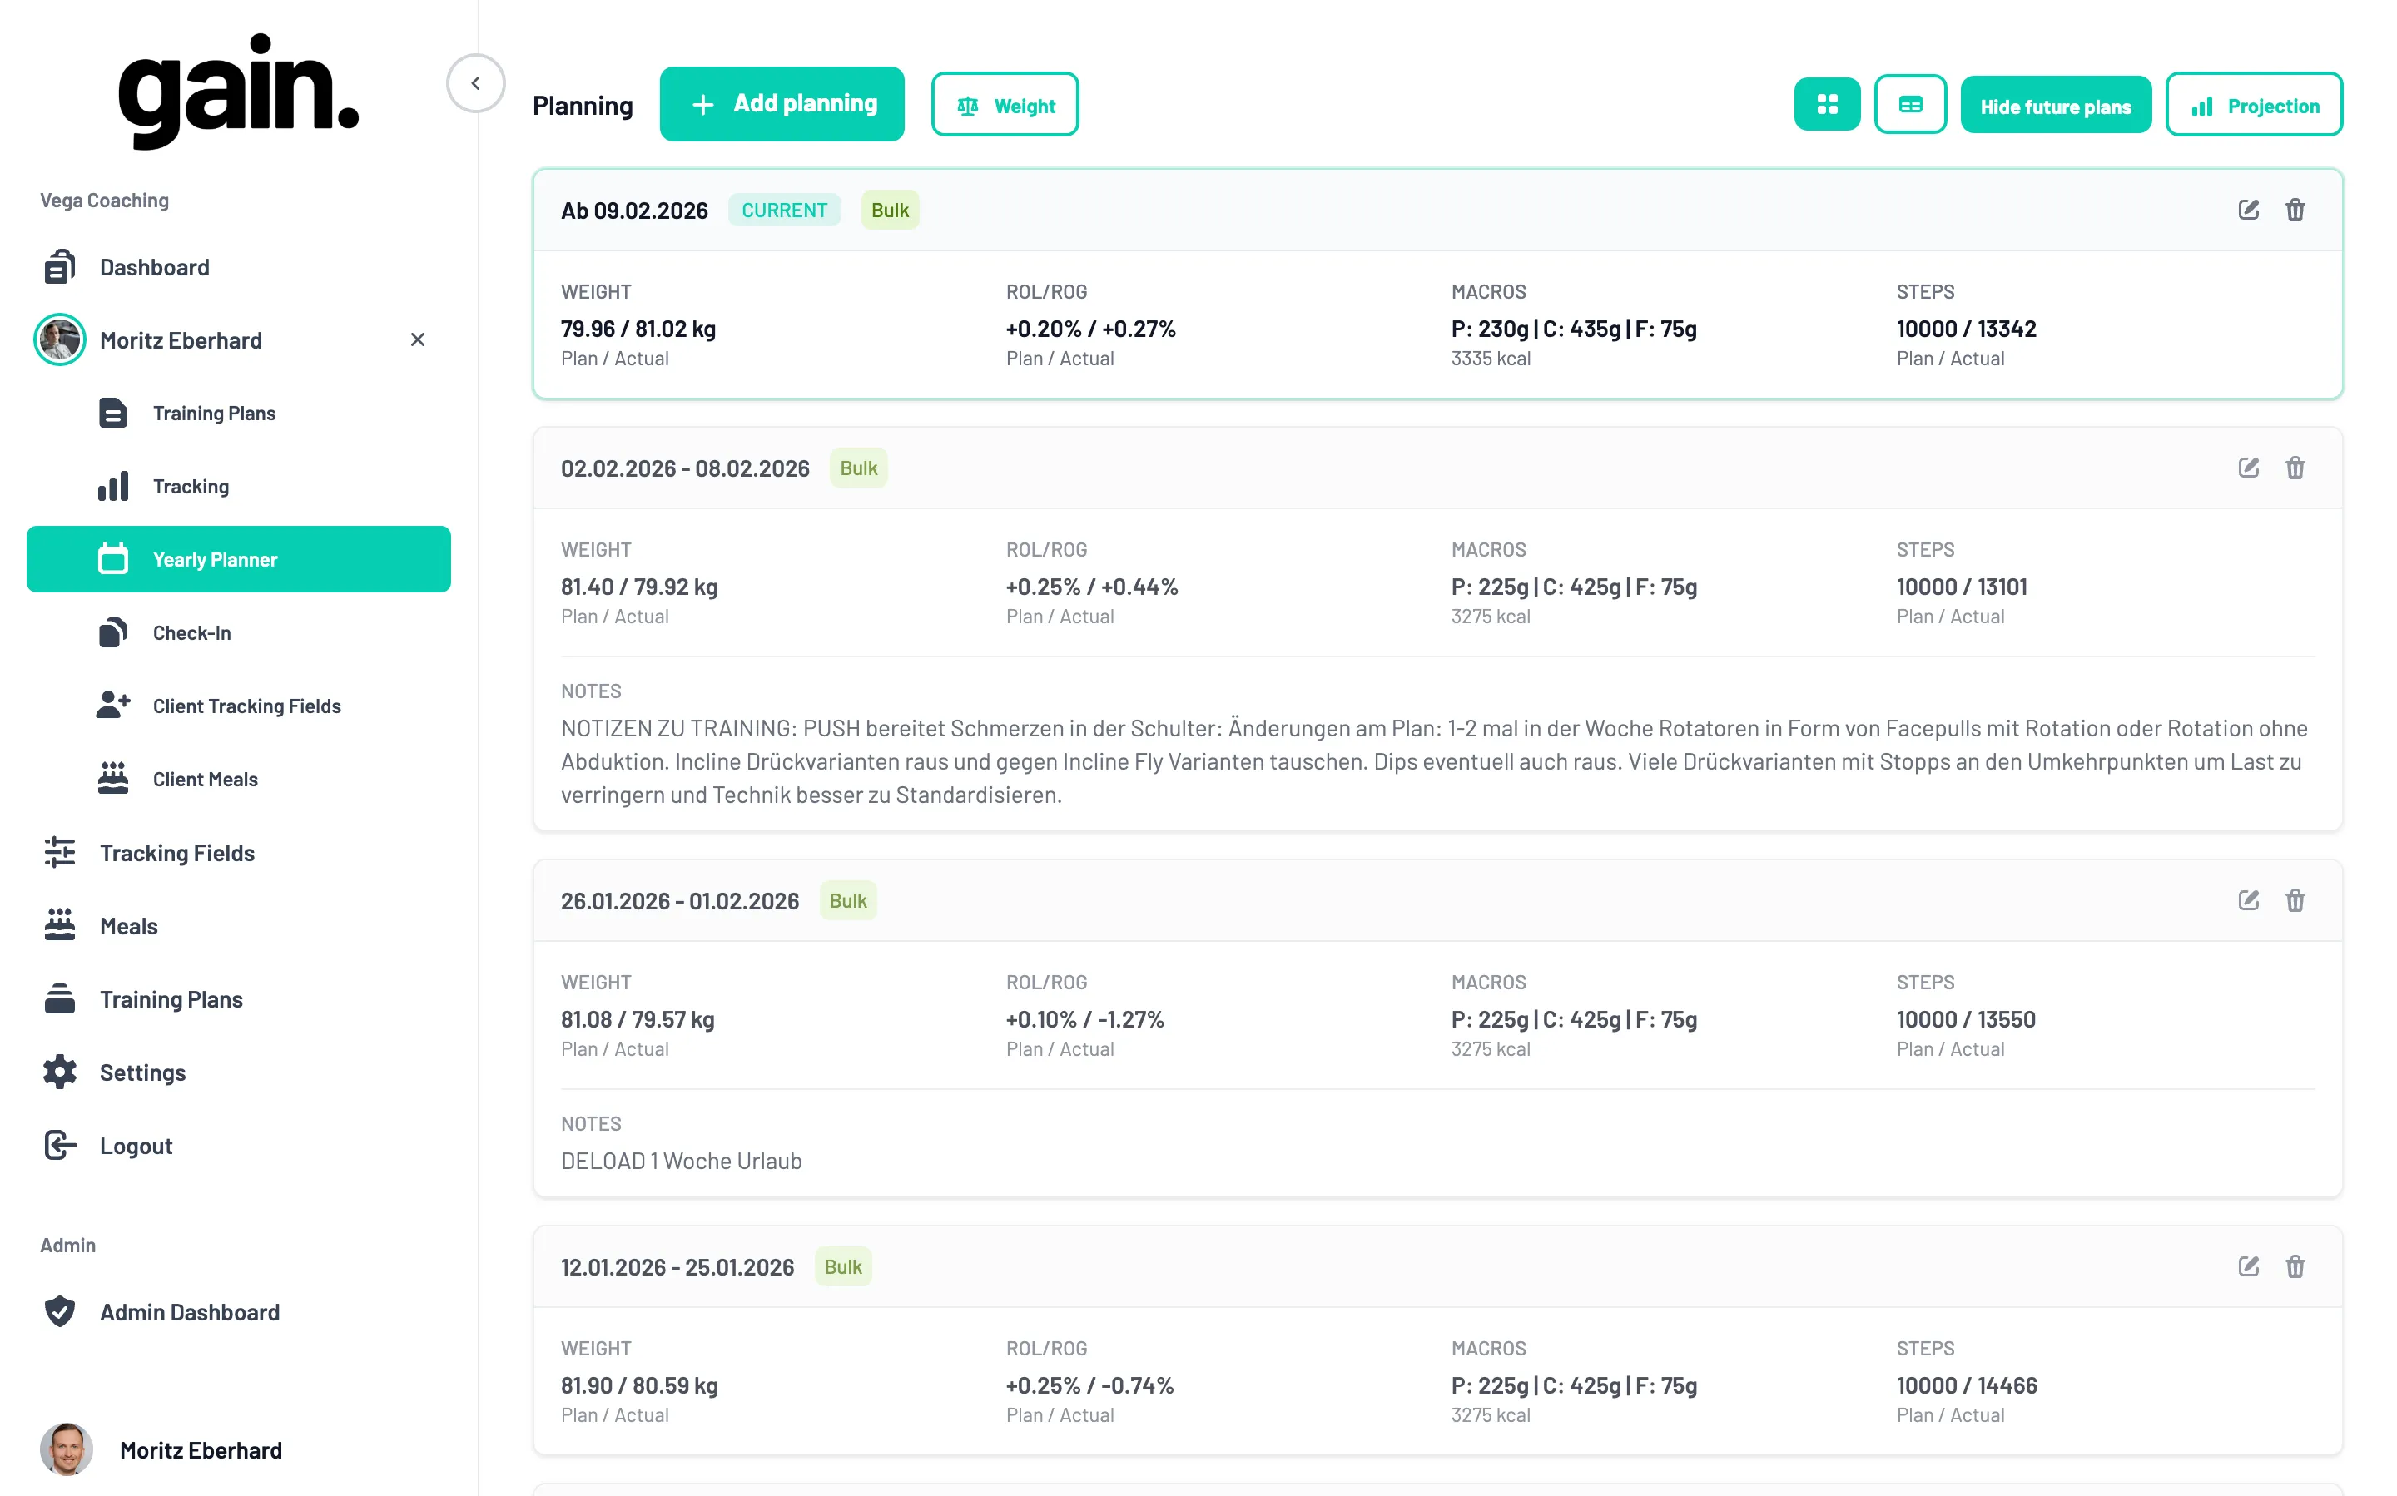Open Moritz Eberhard client entry
The image size is (2397, 1496).
point(180,340)
